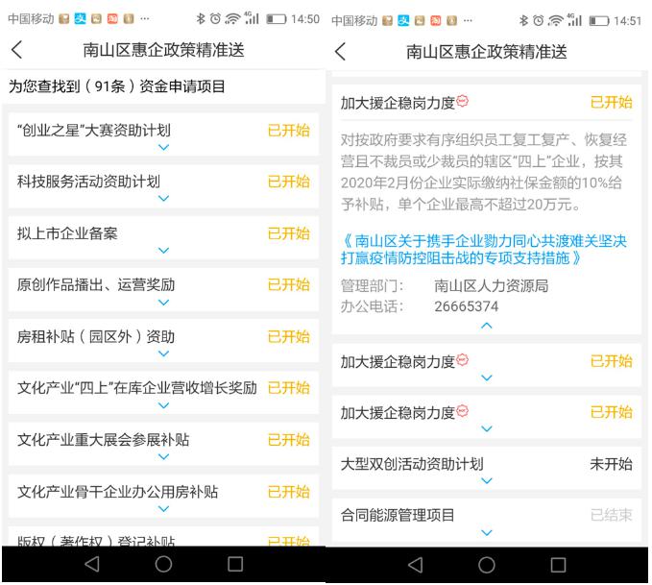Open 房租补贴（园区外）资助 item title
The width and height of the screenshot is (652, 585).
coord(96,336)
